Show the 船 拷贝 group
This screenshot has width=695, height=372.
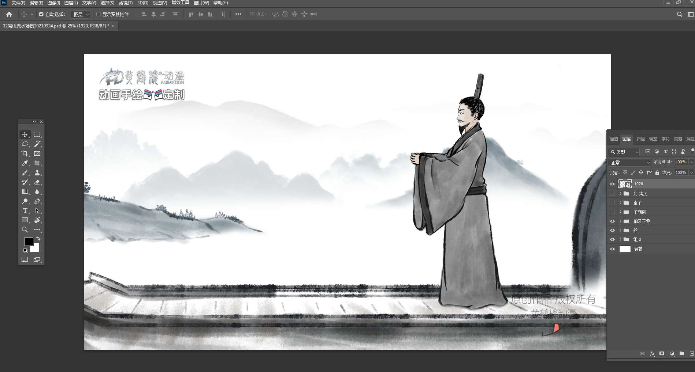point(612,194)
